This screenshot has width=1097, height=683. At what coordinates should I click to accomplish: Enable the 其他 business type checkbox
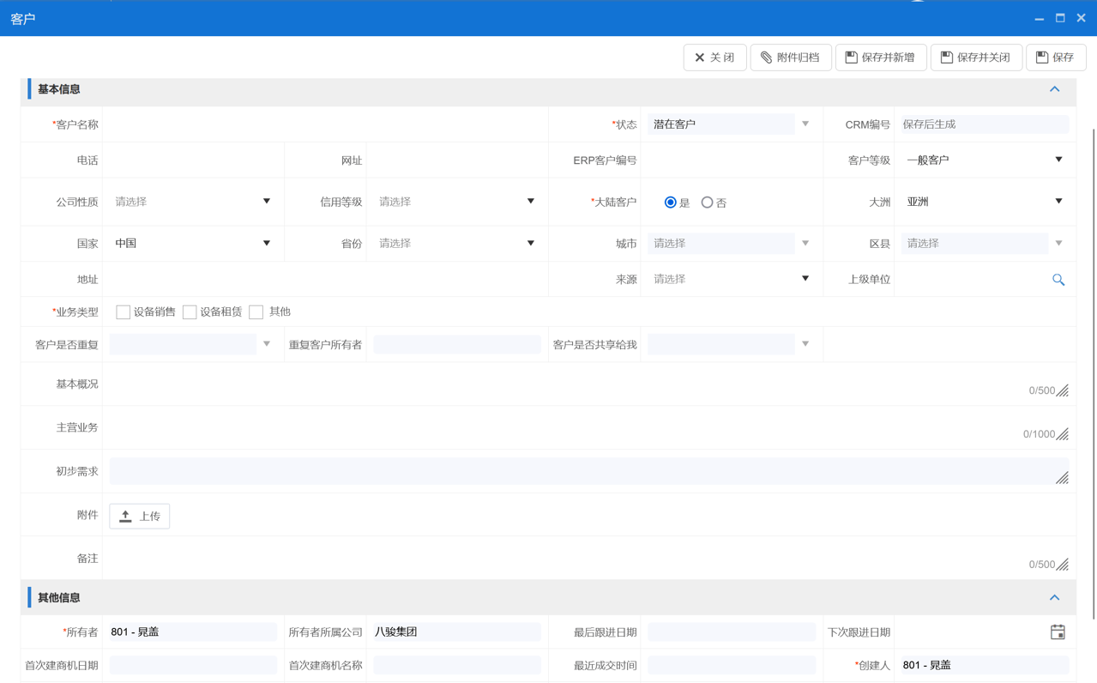tap(256, 312)
